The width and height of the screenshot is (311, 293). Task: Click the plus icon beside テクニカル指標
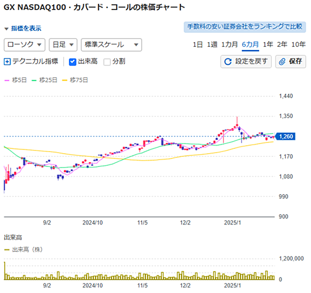point(7,62)
